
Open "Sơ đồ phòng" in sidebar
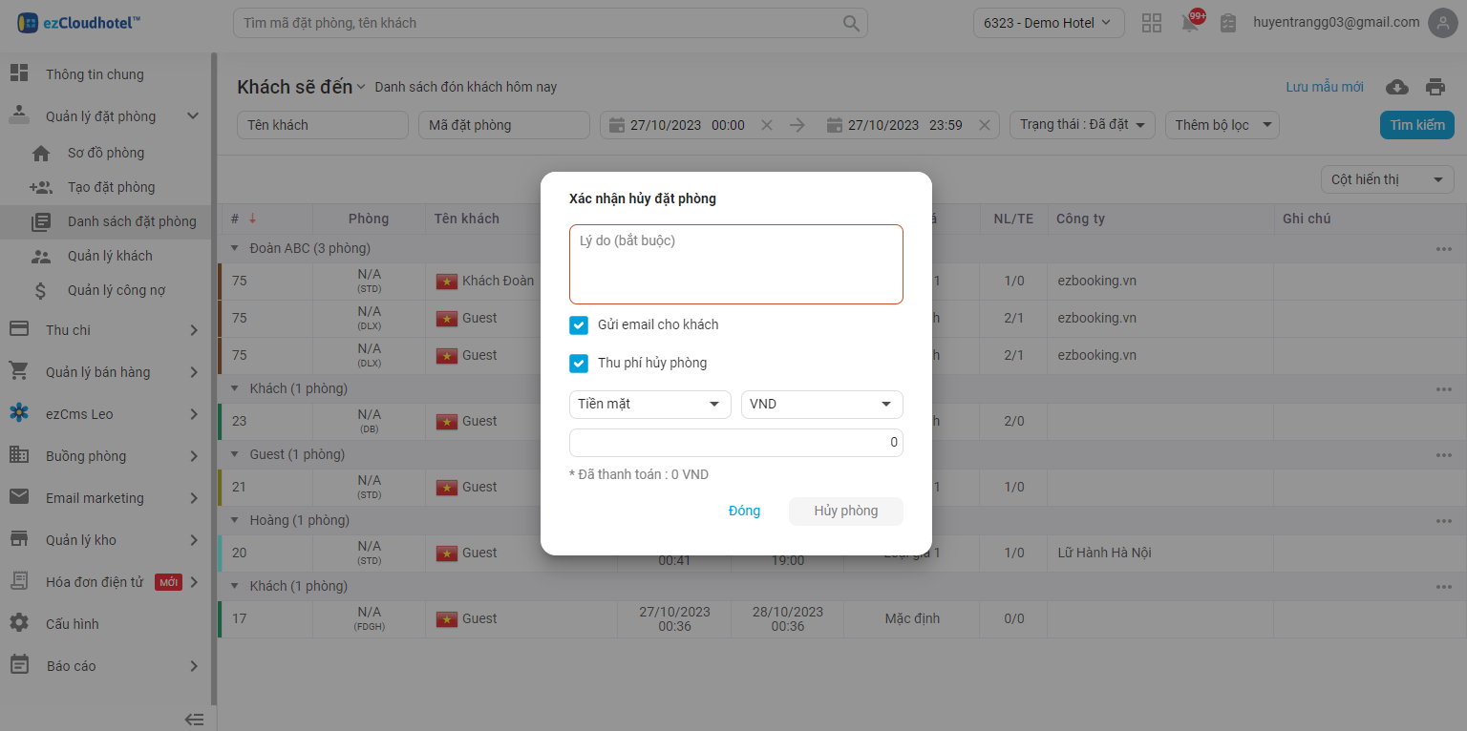point(105,153)
